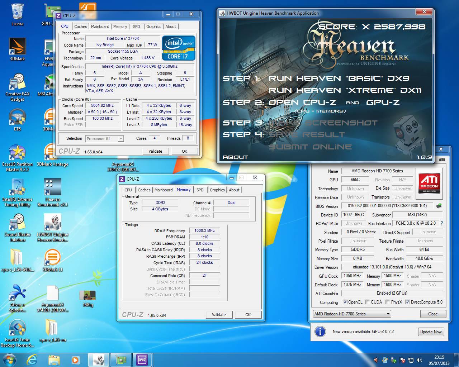This screenshot has height=367, width=459.
Task: Click the GPU-Z camera screenshot icon
Action: click(x=442, y=159)
